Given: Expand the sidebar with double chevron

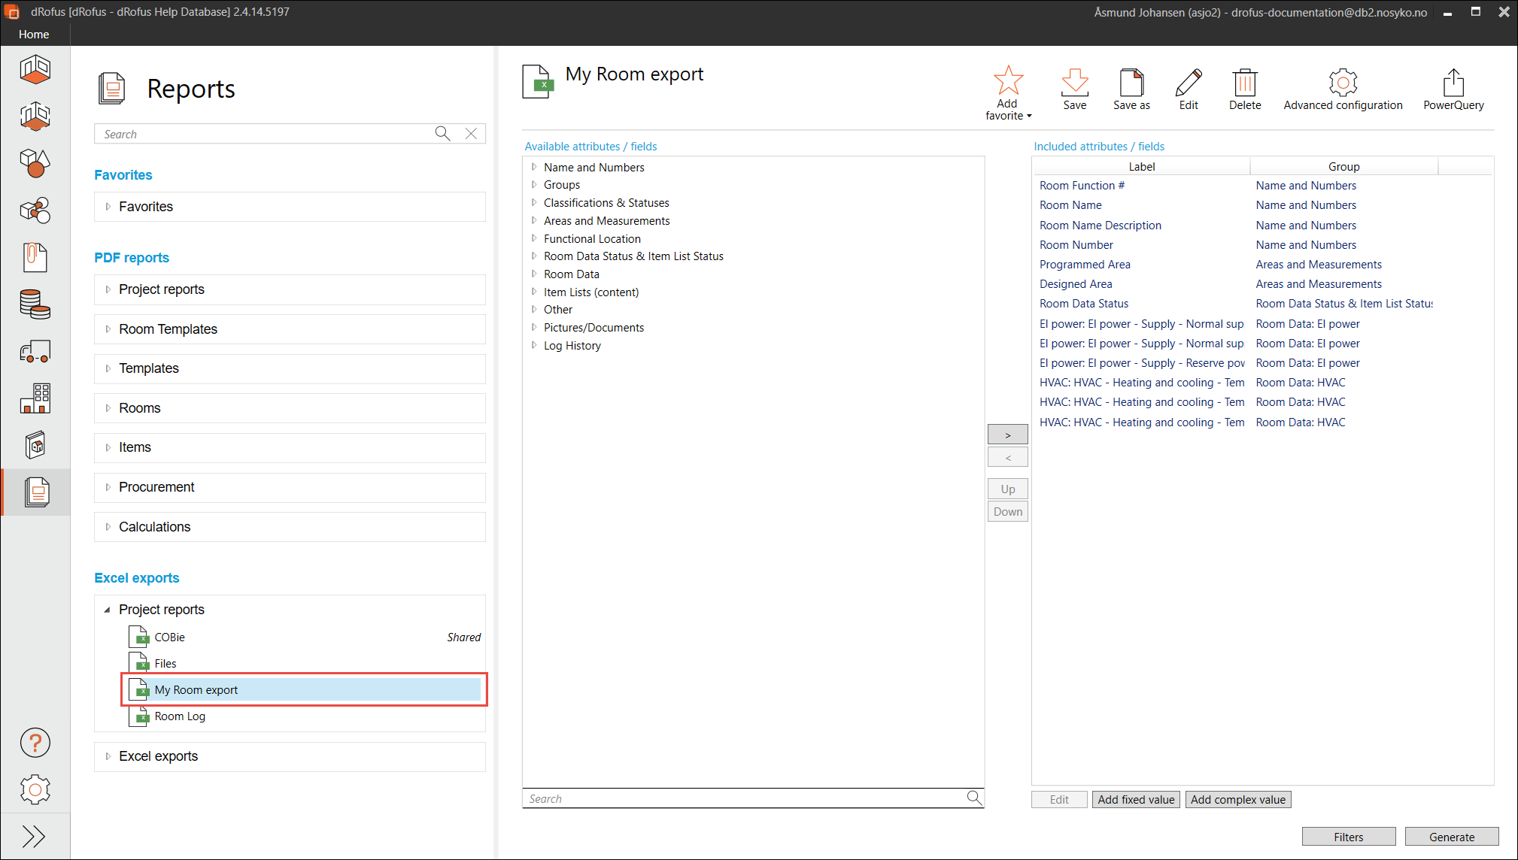Looking at the screenshot, I should click(x=34, y=836).
